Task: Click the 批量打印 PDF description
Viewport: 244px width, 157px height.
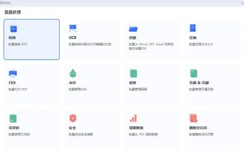Action: click(x=18, y=89)
